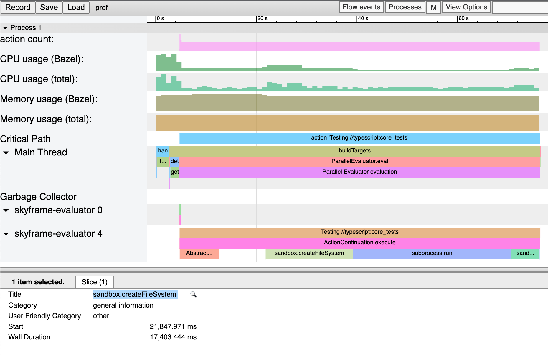Click the Save button
This screenshot has height=355, width=548.
[49, 7]
